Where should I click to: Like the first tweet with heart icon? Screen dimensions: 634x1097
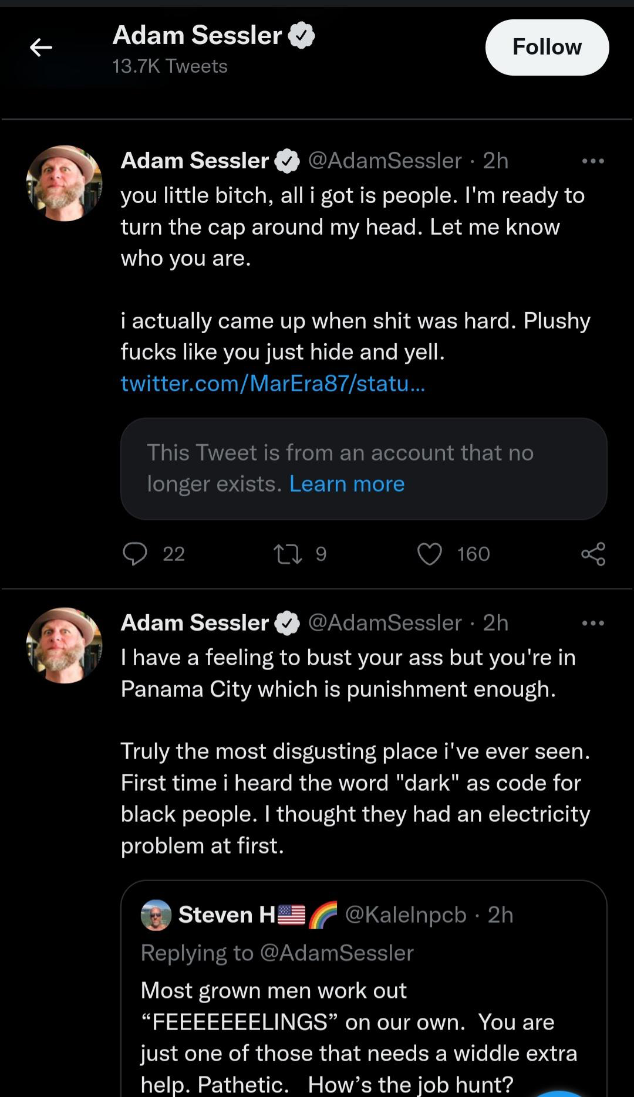pyautogui.click(x=430, y=554)
